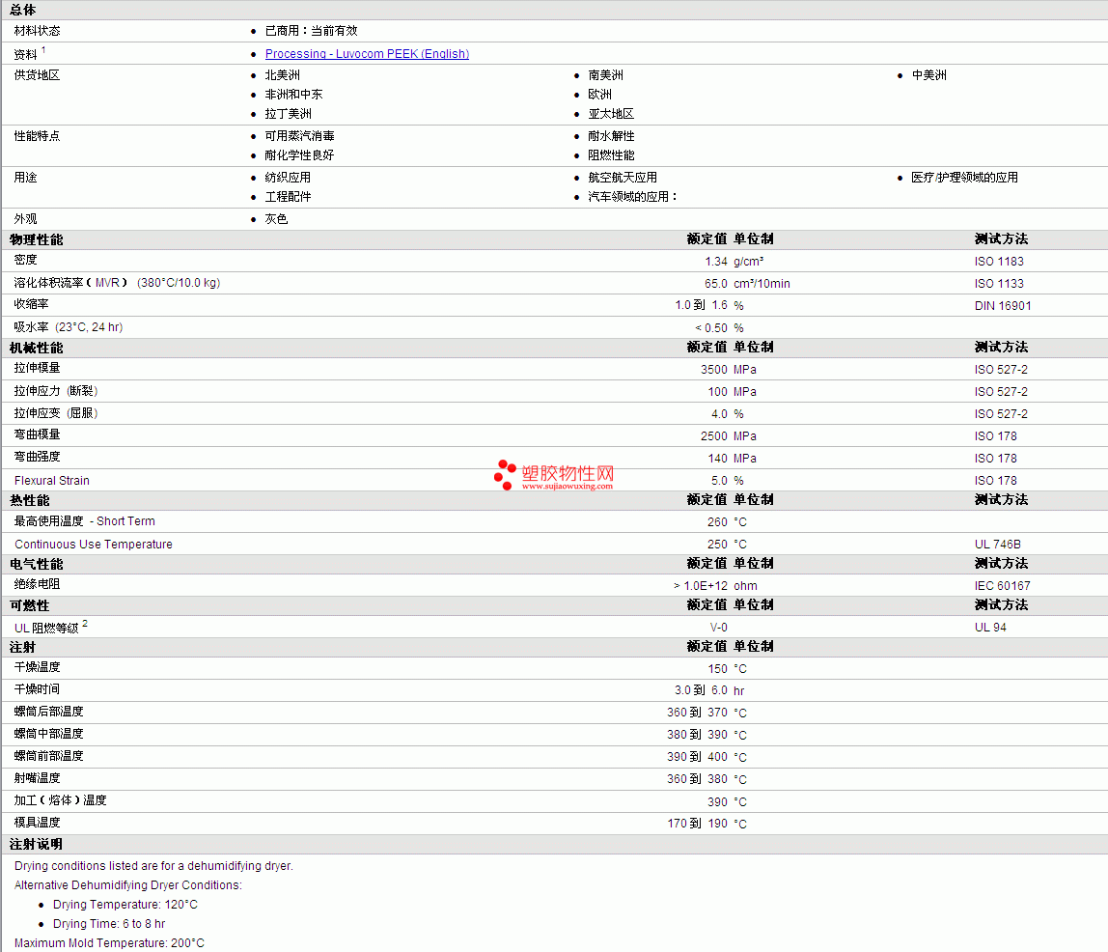Click the IEC 60167 test method cell
This screenshot has width=1108, height=952.
[1002, 586]
